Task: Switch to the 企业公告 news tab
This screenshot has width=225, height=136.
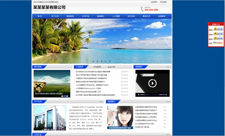Action: (x=111, y=67)
